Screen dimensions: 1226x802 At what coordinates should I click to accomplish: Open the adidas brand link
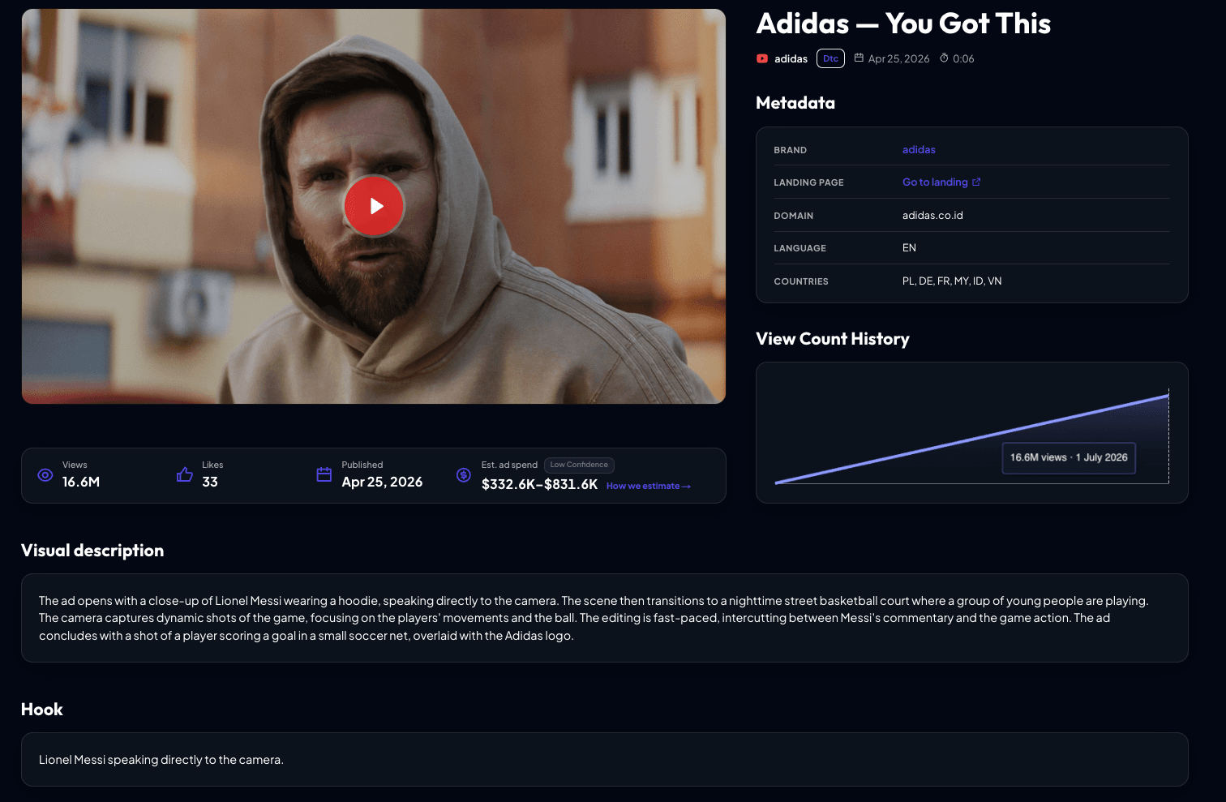point(919,150)
